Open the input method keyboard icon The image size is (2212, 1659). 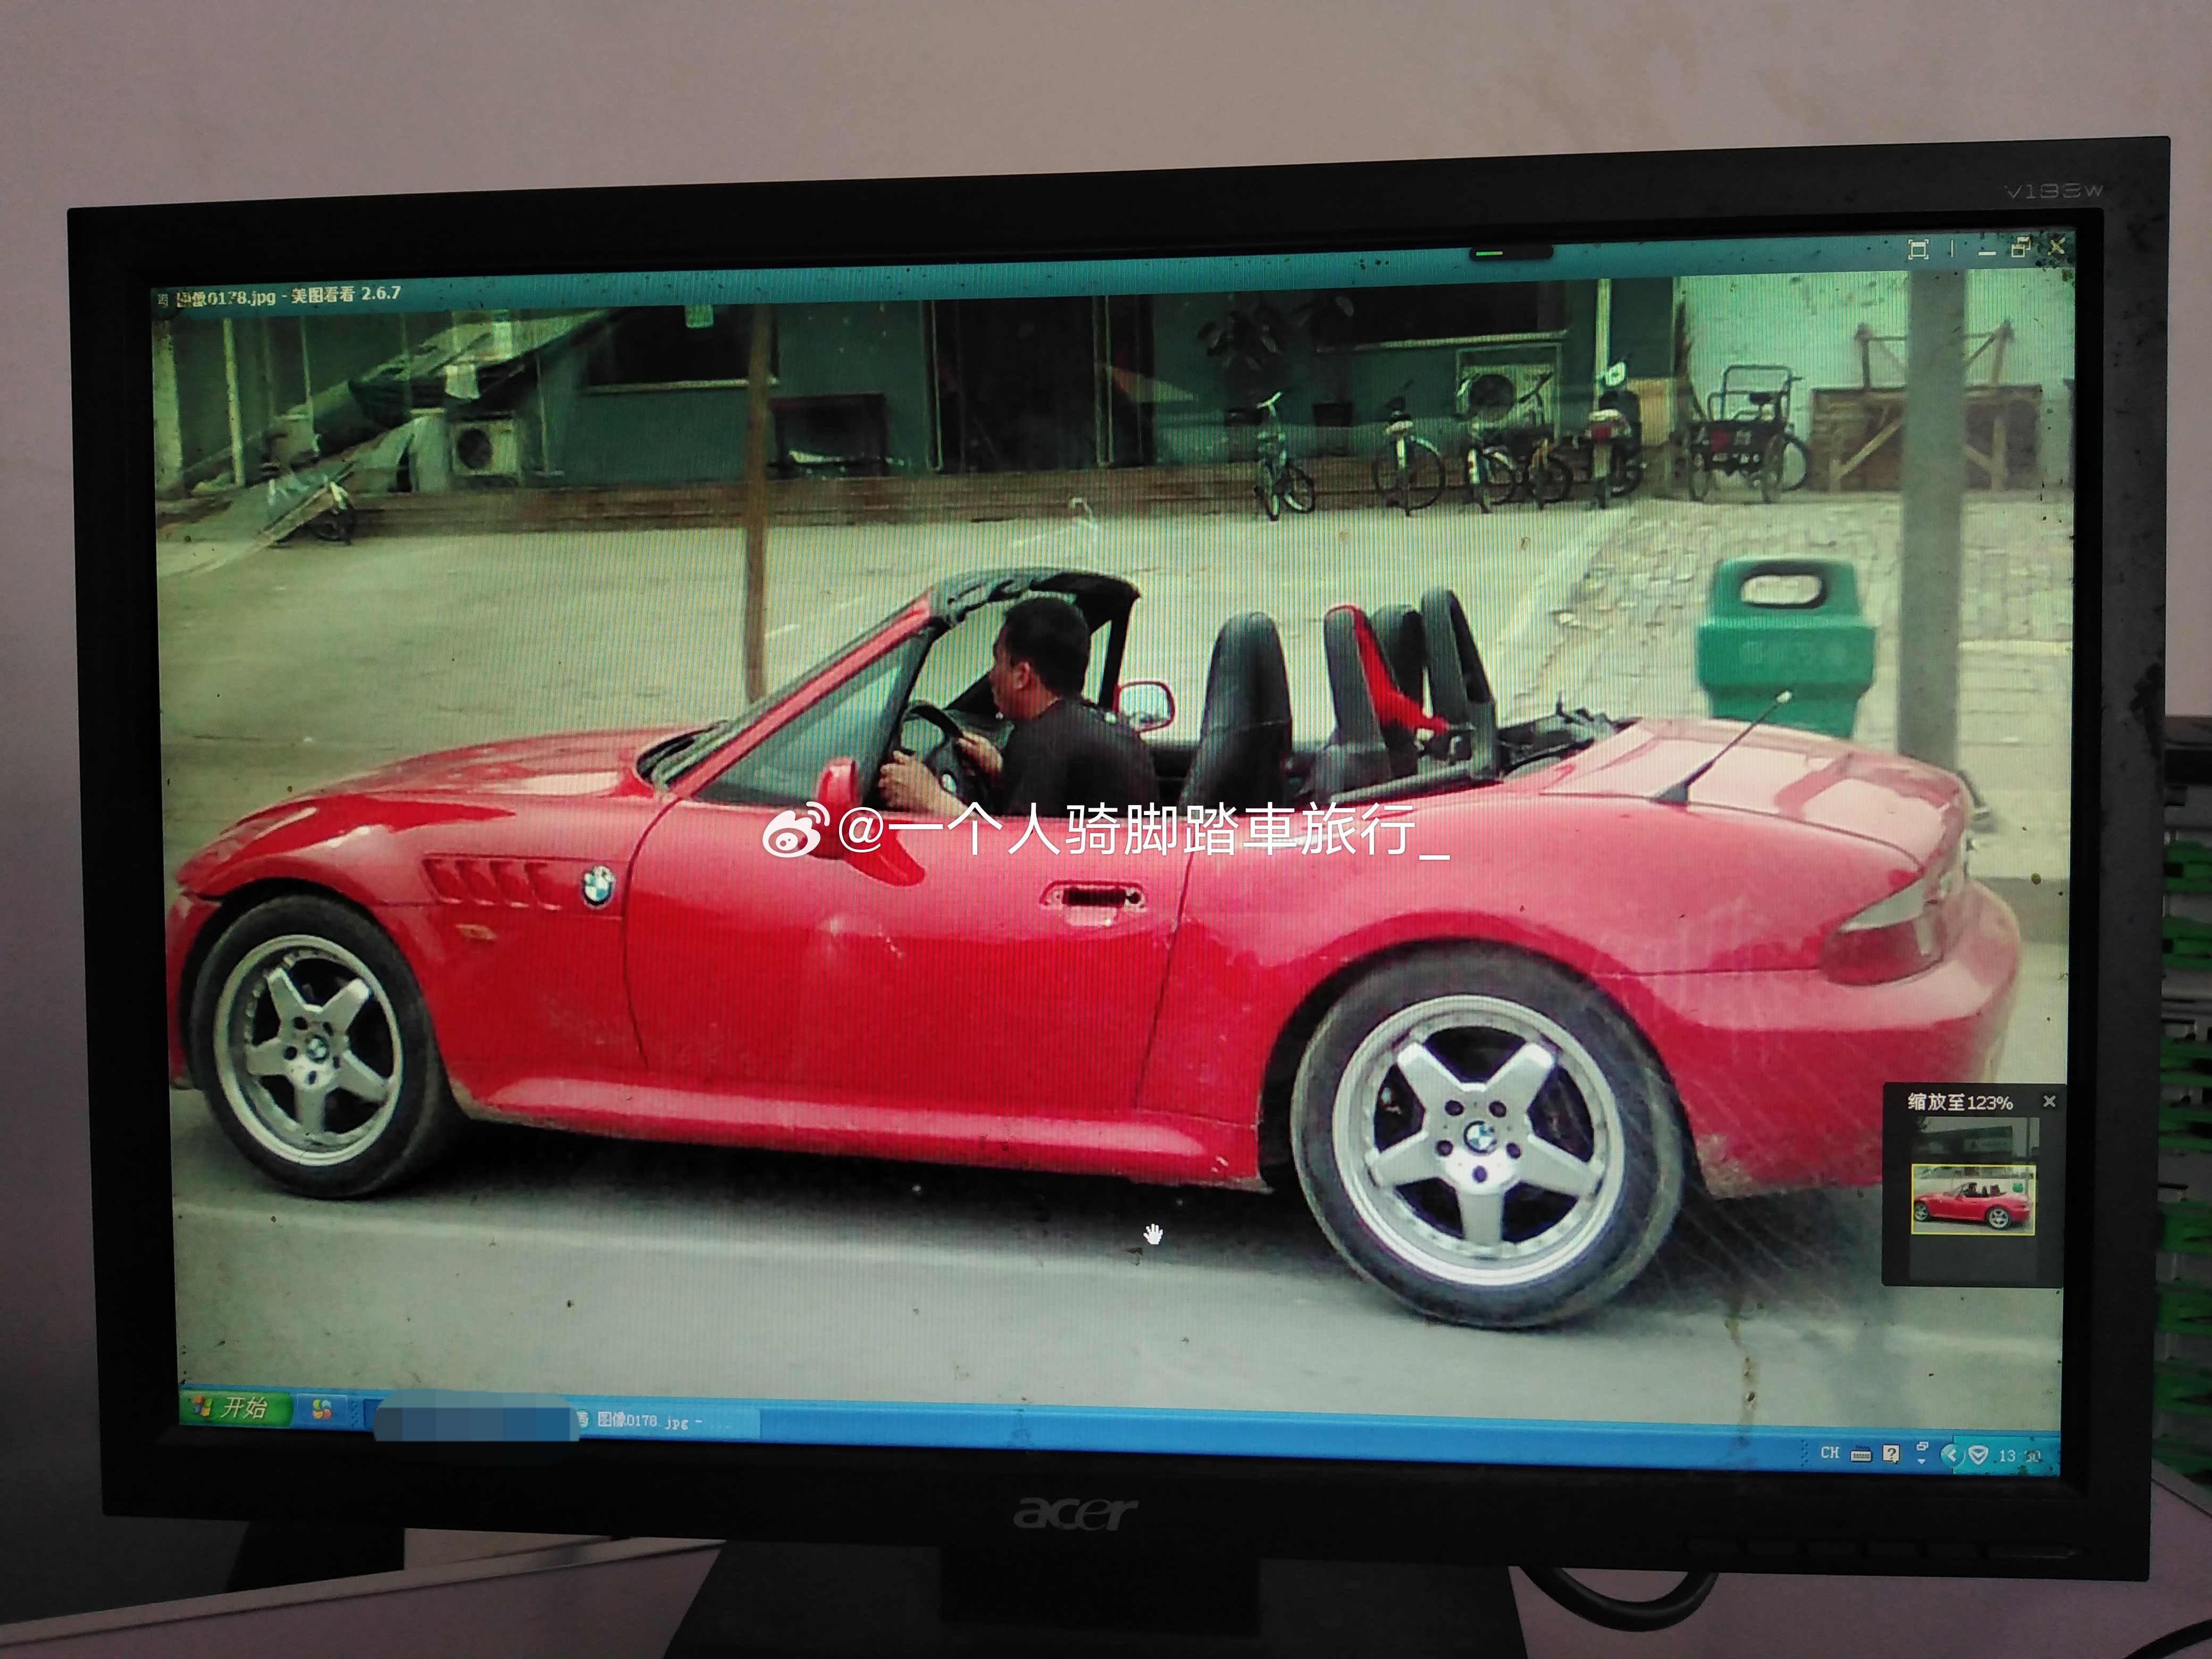click(1860, 1455)
